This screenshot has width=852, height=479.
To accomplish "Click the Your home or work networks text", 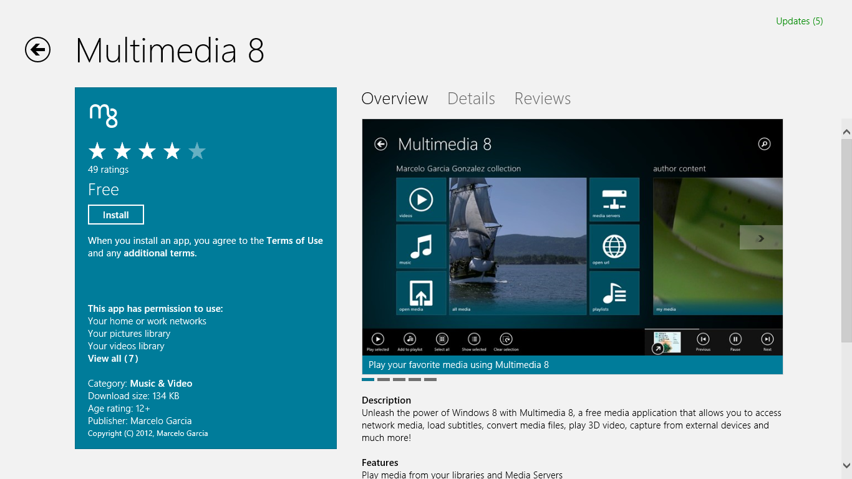I will pos(147,321).
